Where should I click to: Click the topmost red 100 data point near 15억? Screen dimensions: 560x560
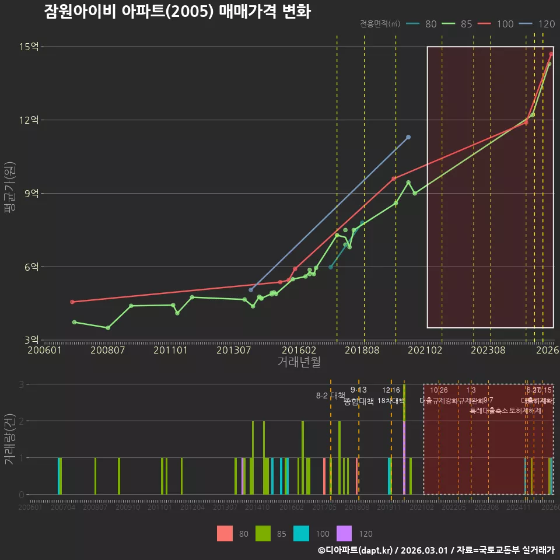click(551, 54)
